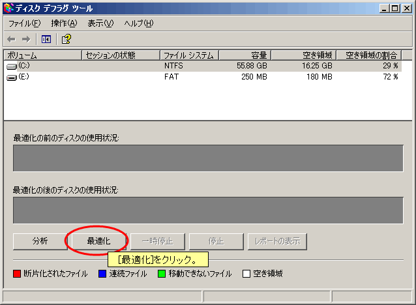Click the red 断片化されたファイル legend swatch

click(x=17, y=274)
